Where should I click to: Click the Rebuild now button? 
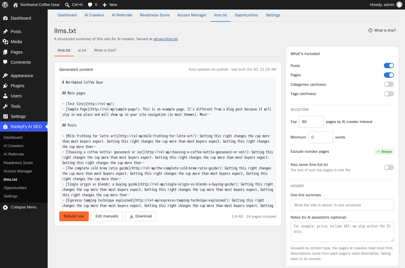pos(74,216)
